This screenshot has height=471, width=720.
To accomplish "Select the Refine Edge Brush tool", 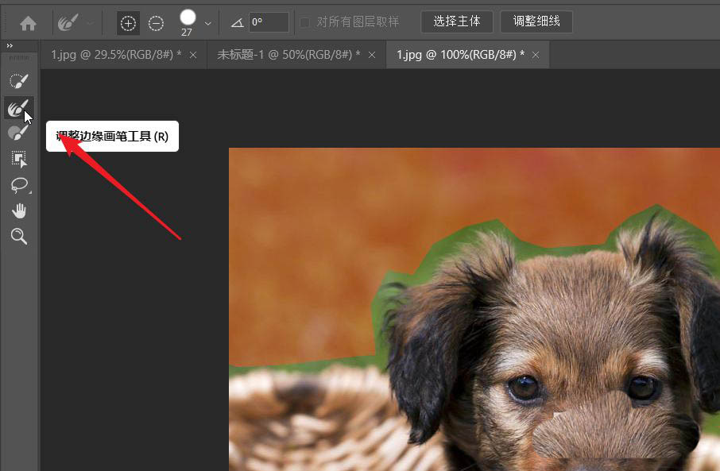I will click(x=19, y=108).
